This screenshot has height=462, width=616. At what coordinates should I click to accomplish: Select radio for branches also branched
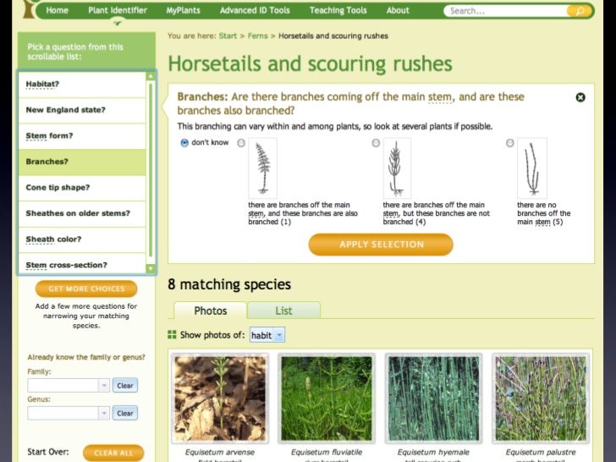pos(241,143)
